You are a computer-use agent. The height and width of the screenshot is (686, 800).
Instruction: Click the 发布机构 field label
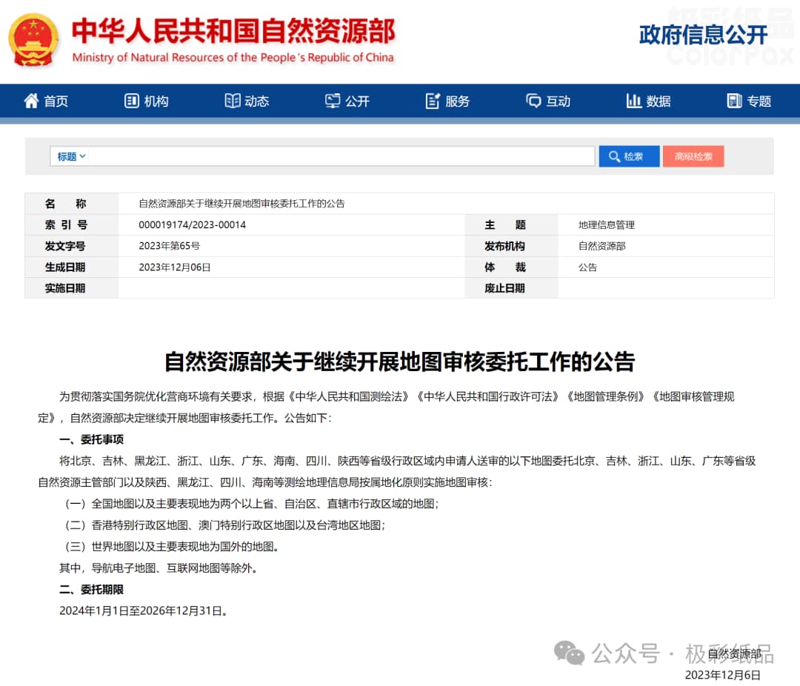505,246
